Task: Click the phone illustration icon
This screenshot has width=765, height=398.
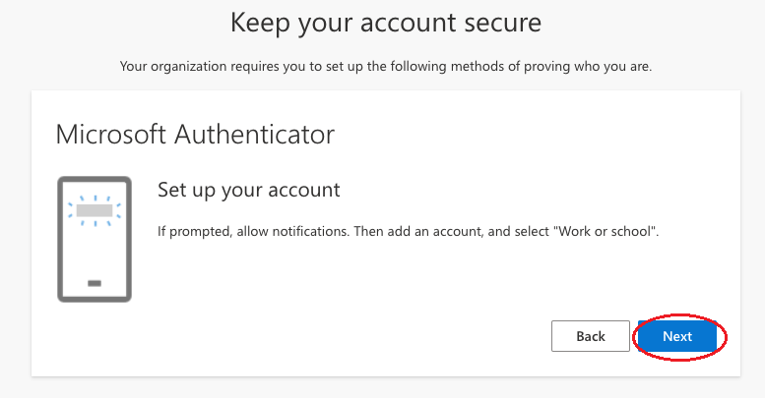Action: [x=95, y=239]
